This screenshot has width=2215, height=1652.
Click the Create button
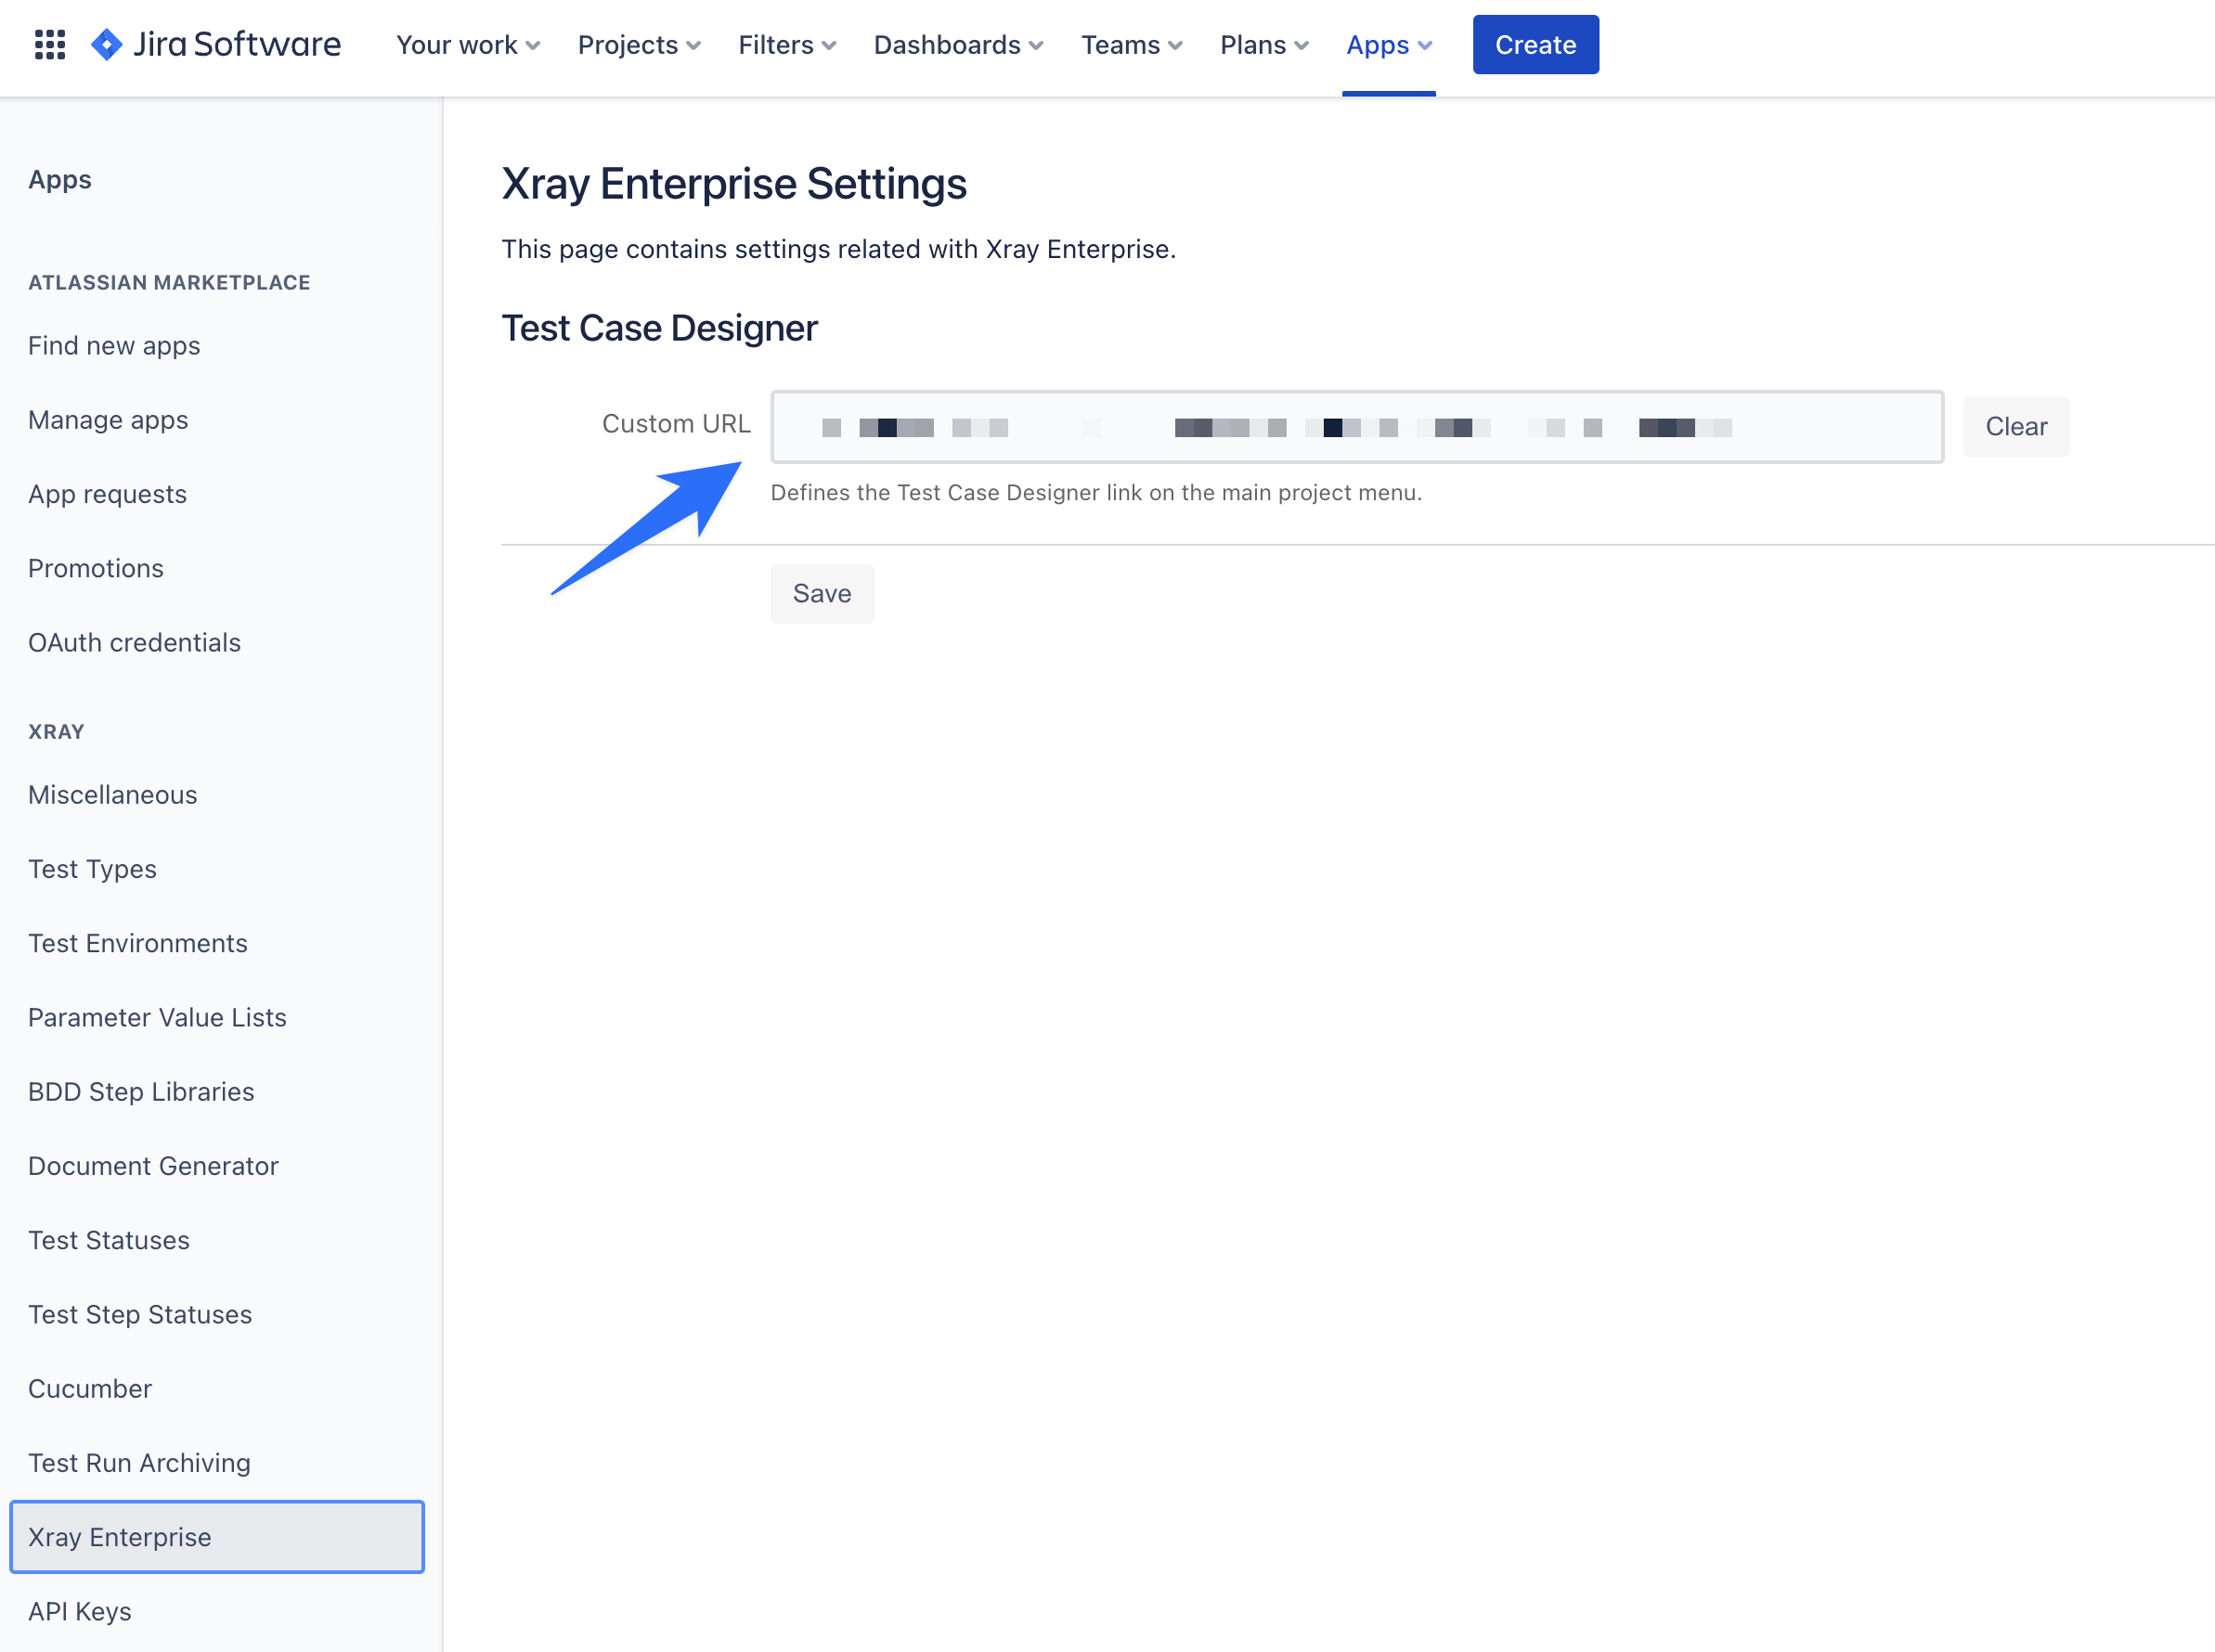click(x=1535, y=45)
